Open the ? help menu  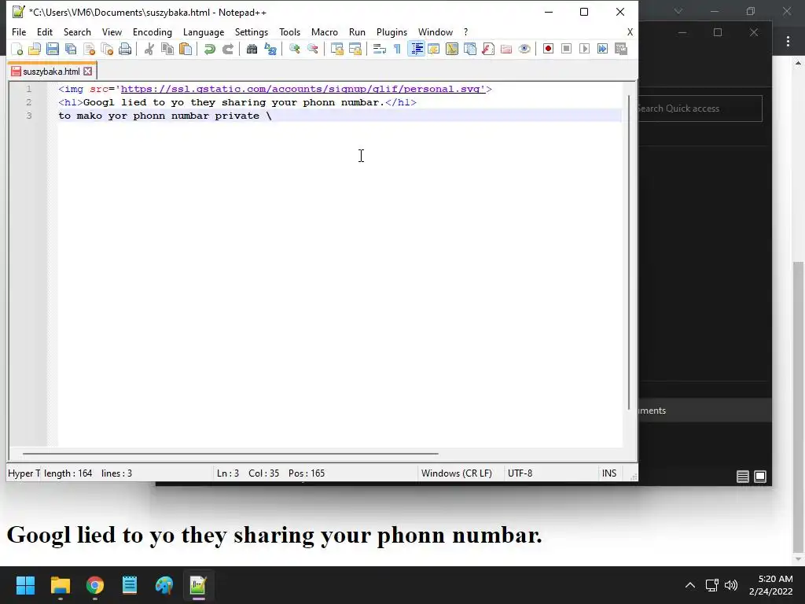point(465,31)
